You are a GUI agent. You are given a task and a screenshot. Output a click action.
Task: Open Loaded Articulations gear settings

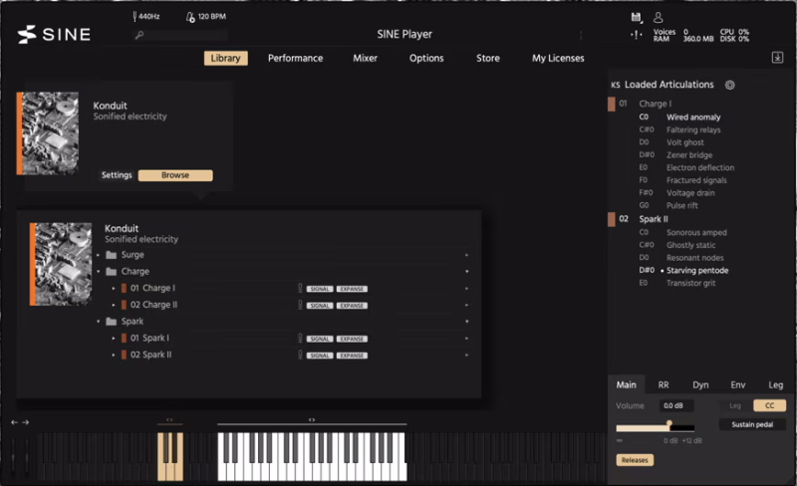(x=730, y=85)
